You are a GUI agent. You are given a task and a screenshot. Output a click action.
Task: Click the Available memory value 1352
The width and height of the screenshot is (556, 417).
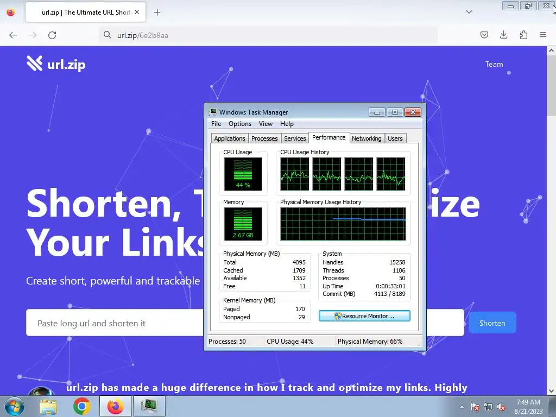point(299,278)
